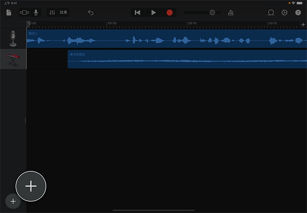The image size is (307, 213).
Task: Open song settings gear
Action: [284, 12]
